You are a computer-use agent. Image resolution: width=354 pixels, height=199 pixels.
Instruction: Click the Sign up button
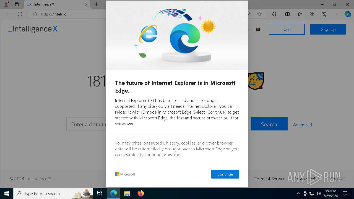click(x=328, y=29)
